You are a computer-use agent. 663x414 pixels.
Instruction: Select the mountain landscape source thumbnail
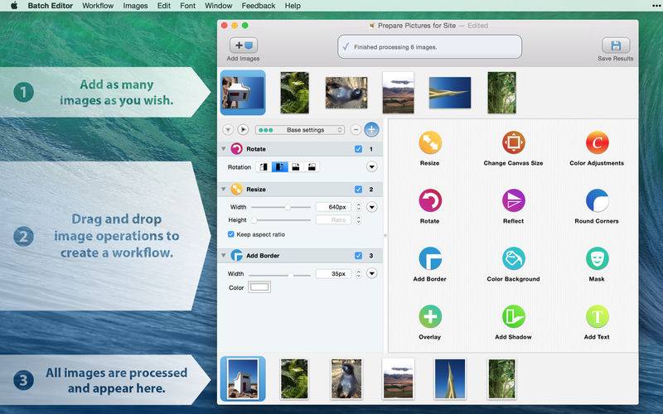click(x=399, y=93)
